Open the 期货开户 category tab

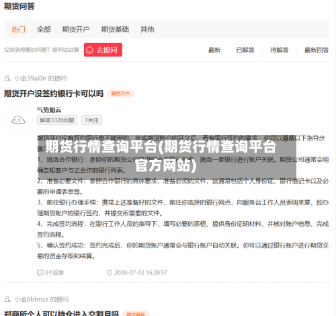tap(76, 30)
